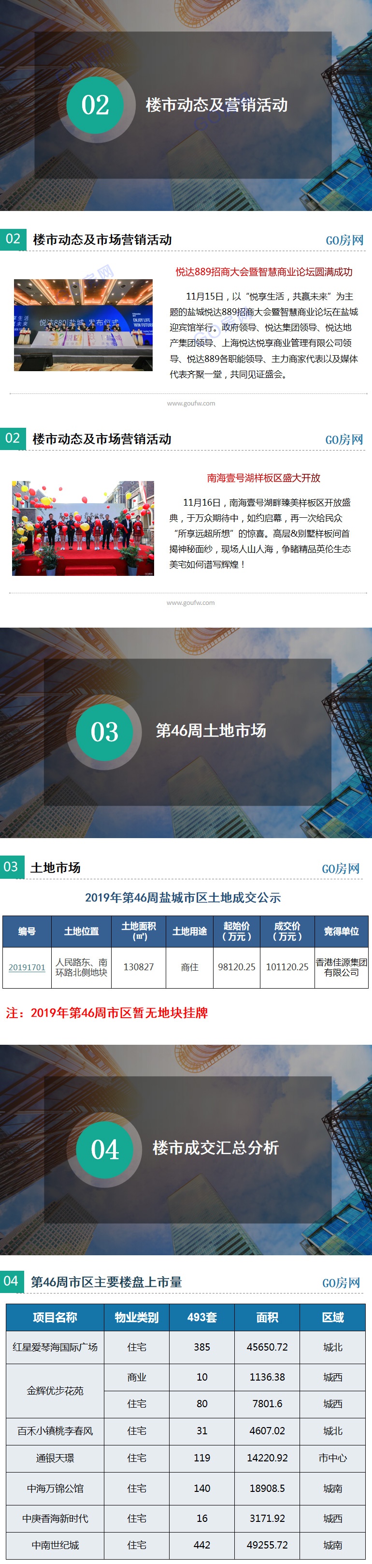372x1564 pixels.
Task: Click the green 04 circle badge
Action: click(x=104, y=1149)
